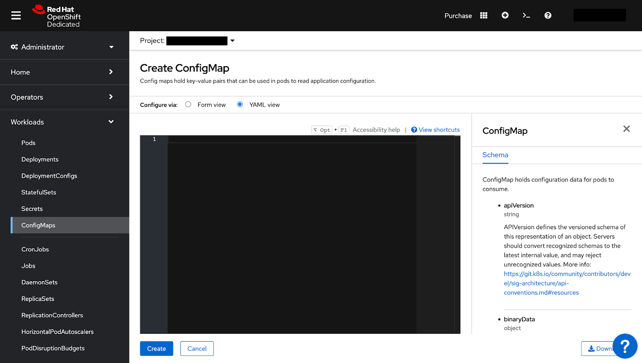Navigate to StatefulSets
The height and width of the screenshot is (363, 642).
pos(39,192)
